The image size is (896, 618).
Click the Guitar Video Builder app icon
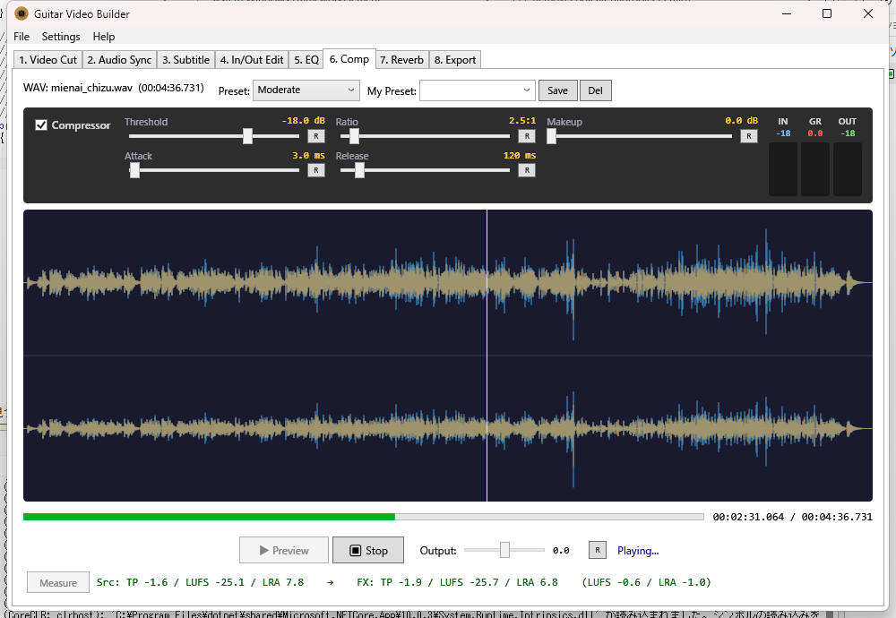tap(22, 13)
